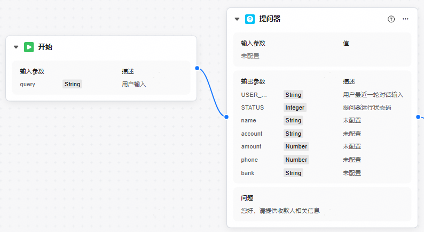Click the blue question-mark 提问器 node icon
Image resolution: width=424 pixels, height=232 pixels.
coord(250,19)
